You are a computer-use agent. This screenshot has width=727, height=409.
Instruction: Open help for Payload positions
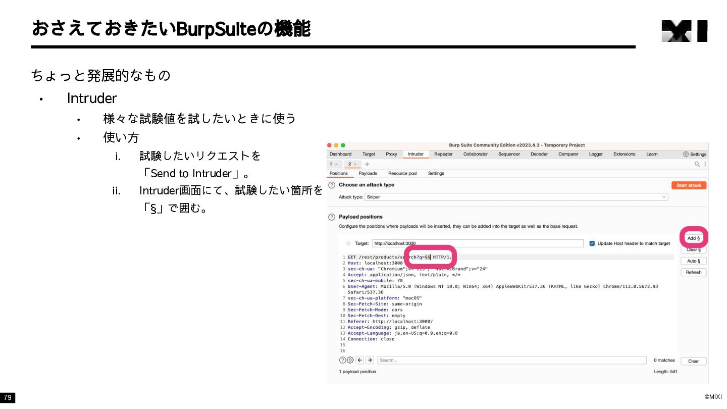click(332, 217)
